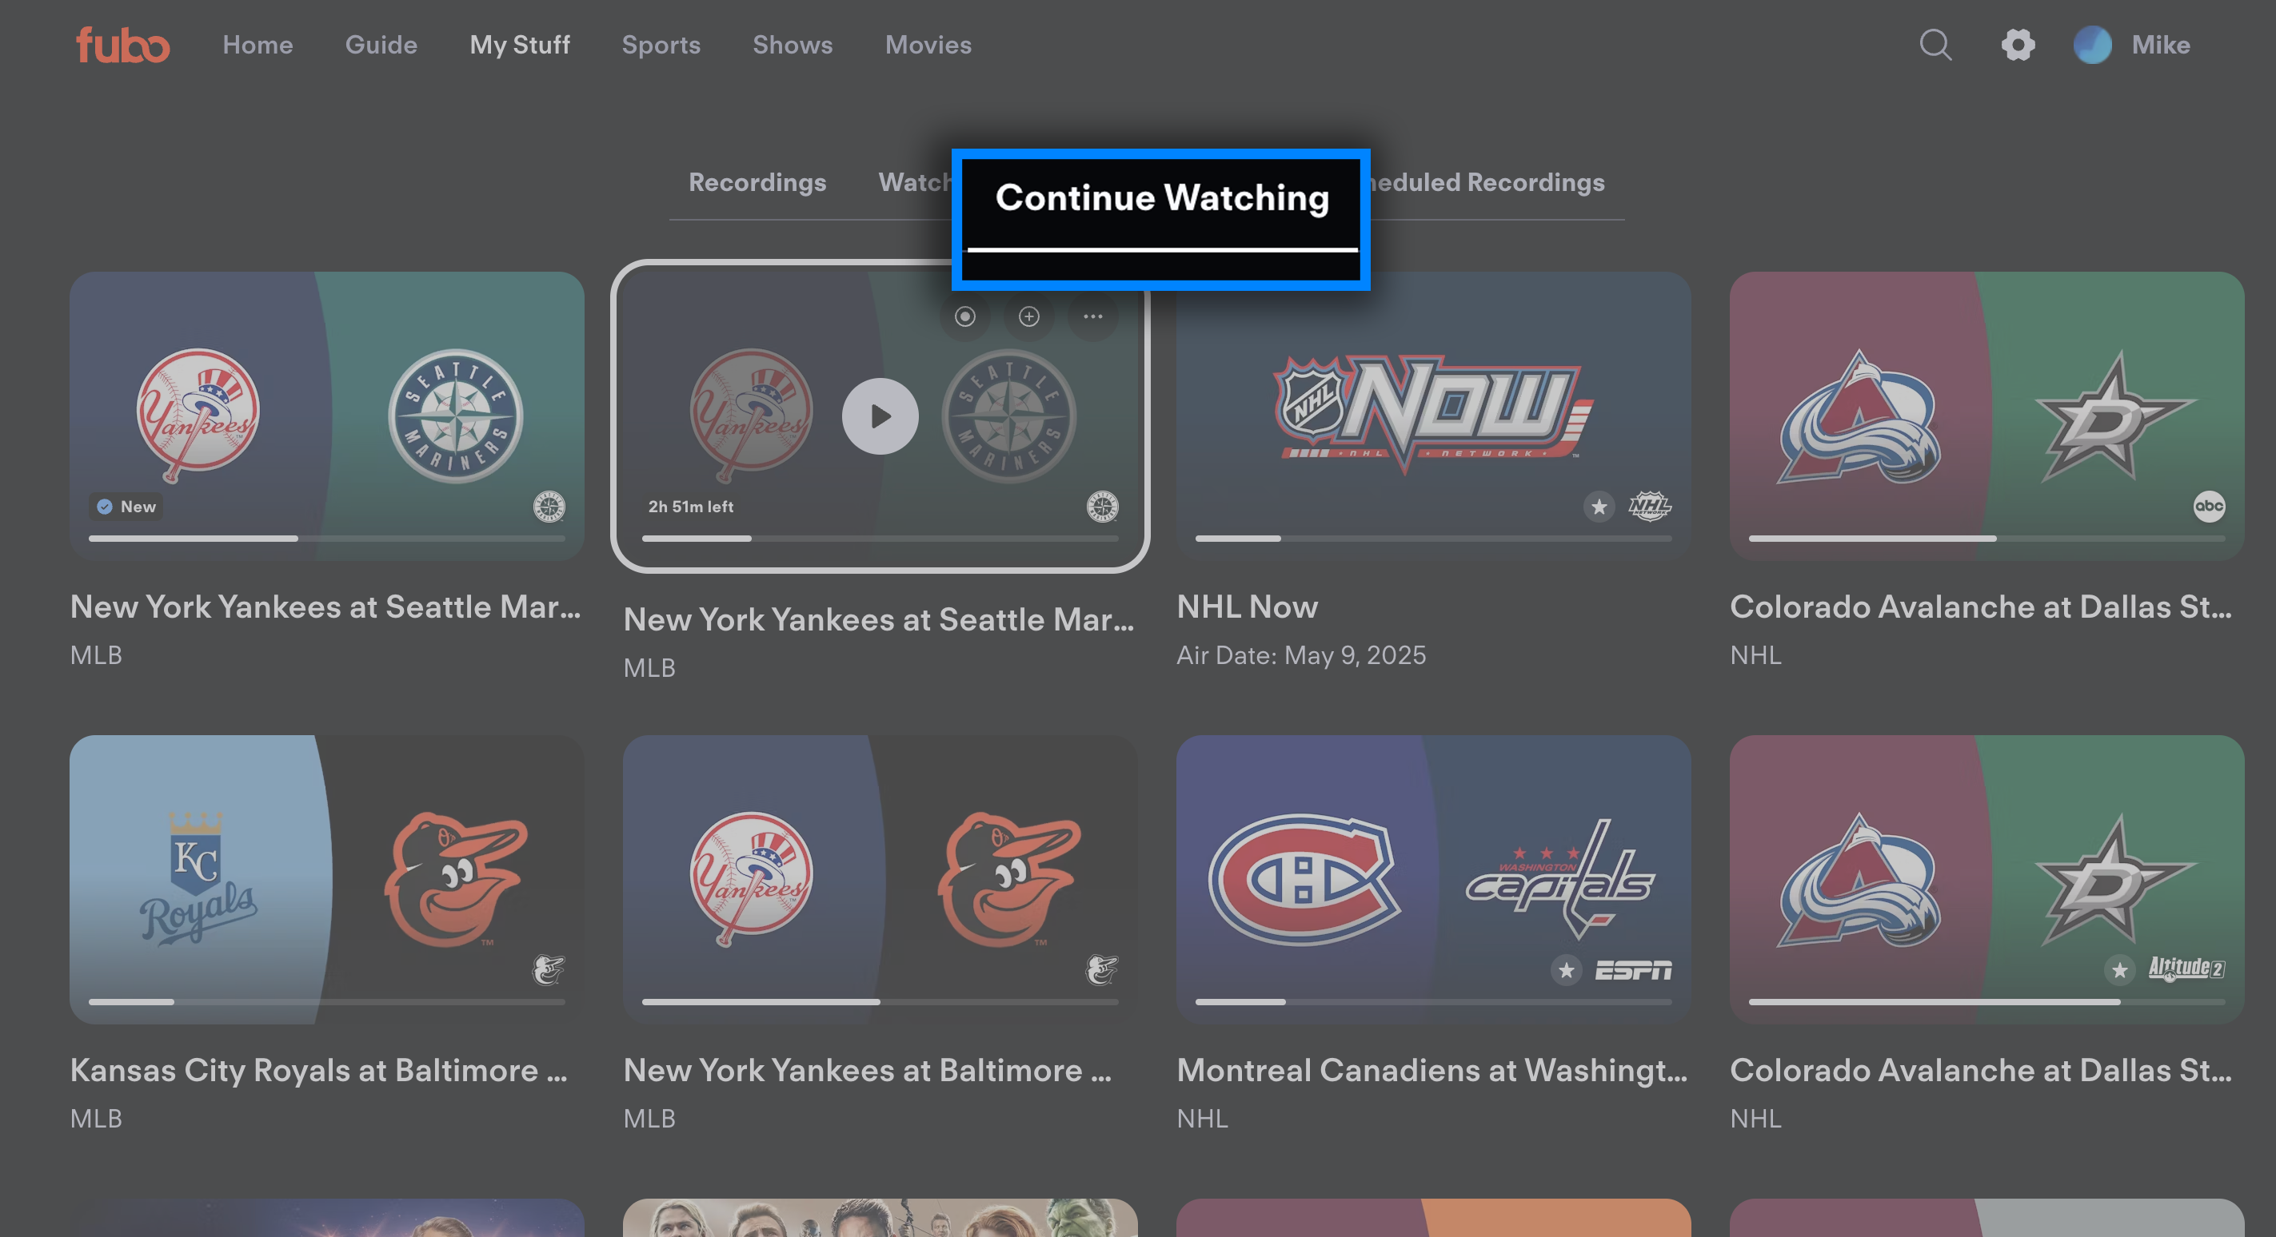
Task: Open the NHL Now thumbnail
Action: tap(1433, 416)
